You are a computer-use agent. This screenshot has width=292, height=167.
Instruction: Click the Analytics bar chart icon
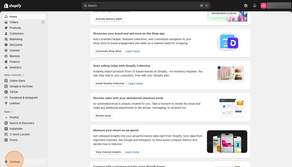(x=6, y=68)
